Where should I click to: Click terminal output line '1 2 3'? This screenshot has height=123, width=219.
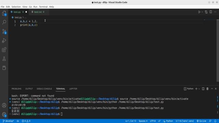point(15,111)
